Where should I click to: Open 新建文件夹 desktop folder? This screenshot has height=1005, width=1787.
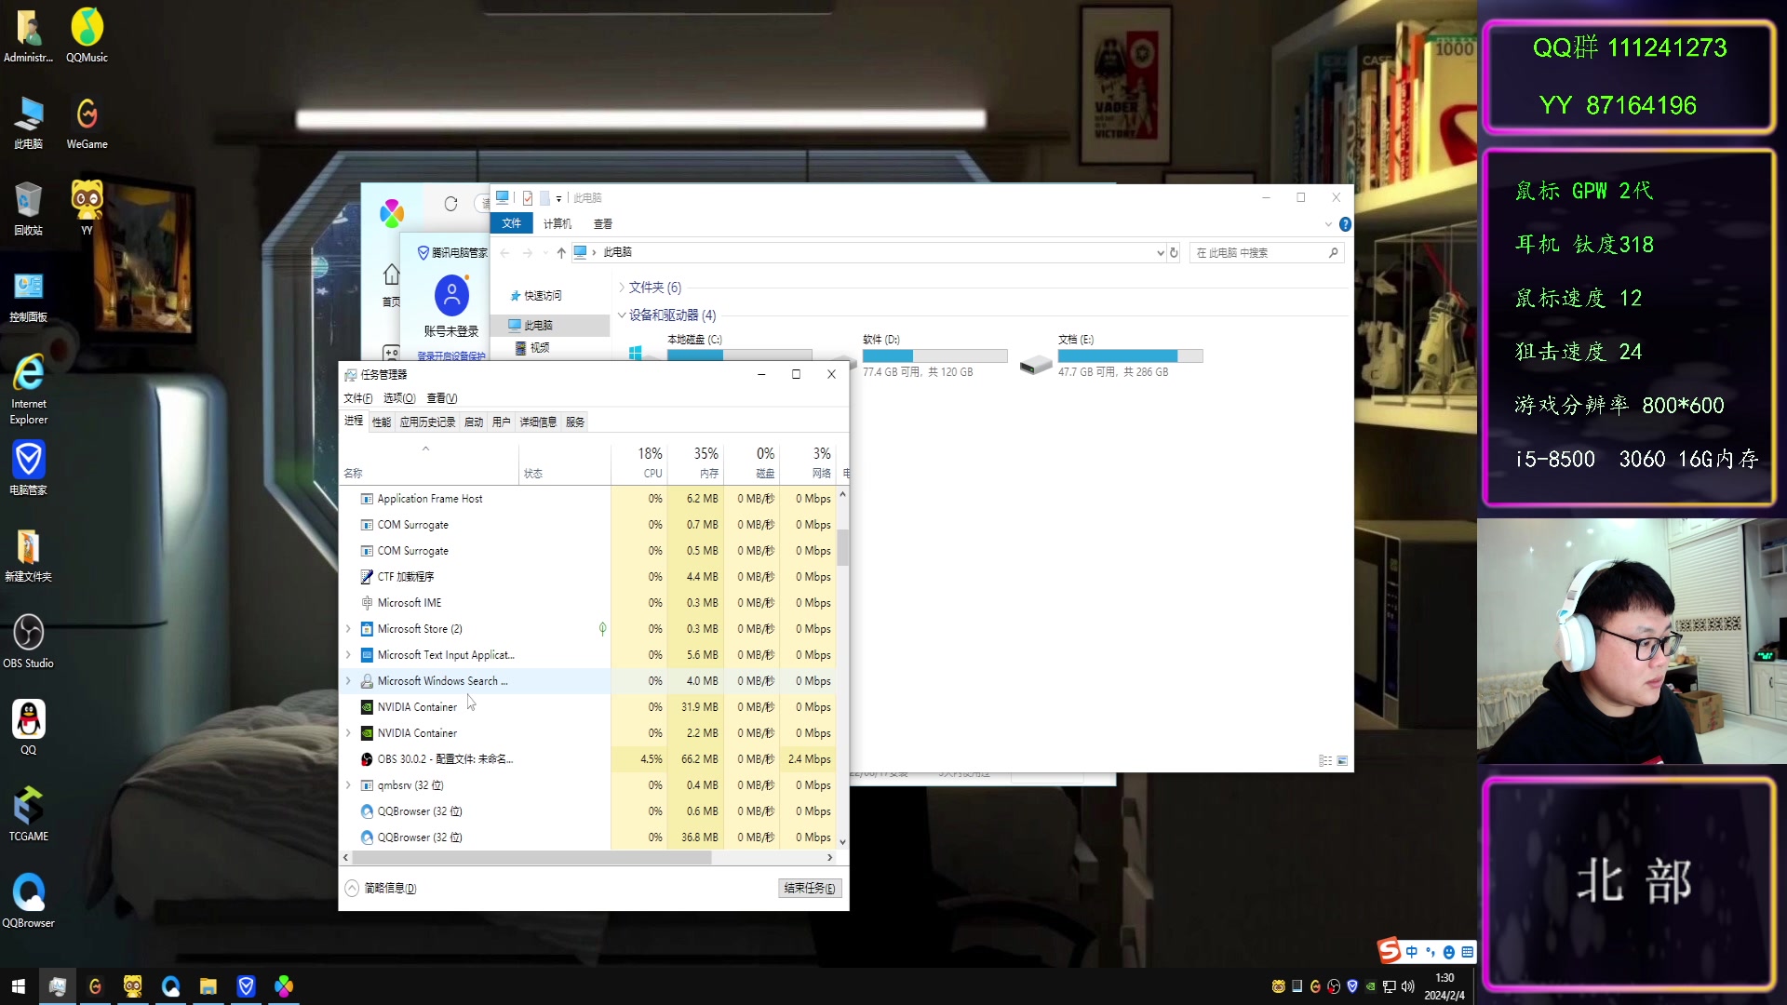point(28,555)
